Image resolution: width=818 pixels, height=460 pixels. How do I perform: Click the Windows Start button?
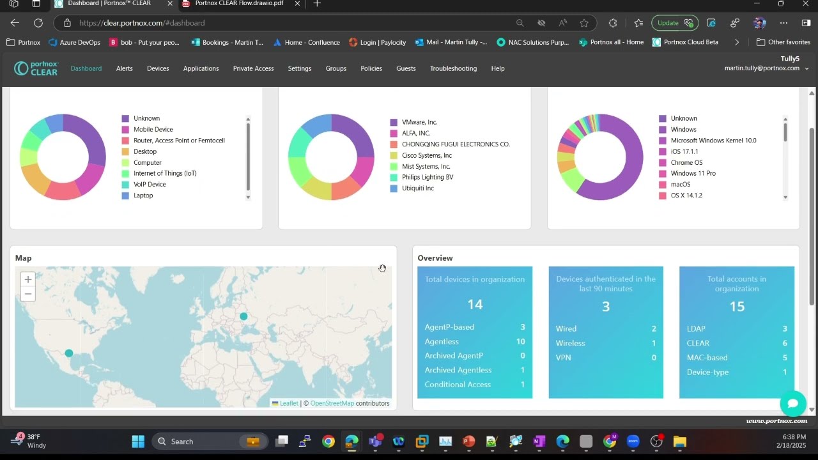pos(138,441)
